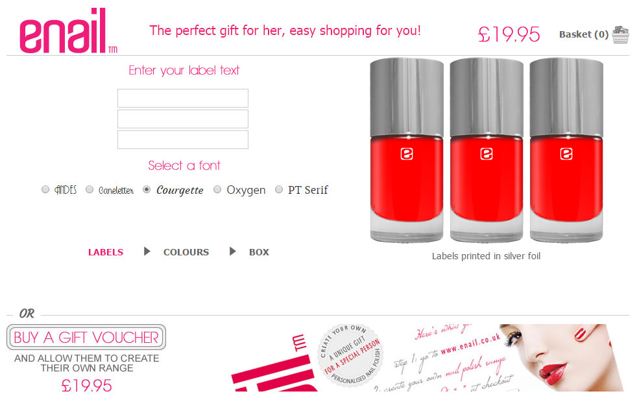Go to the LABELS step
Screen dimensions: 639x398
point(106,252)
